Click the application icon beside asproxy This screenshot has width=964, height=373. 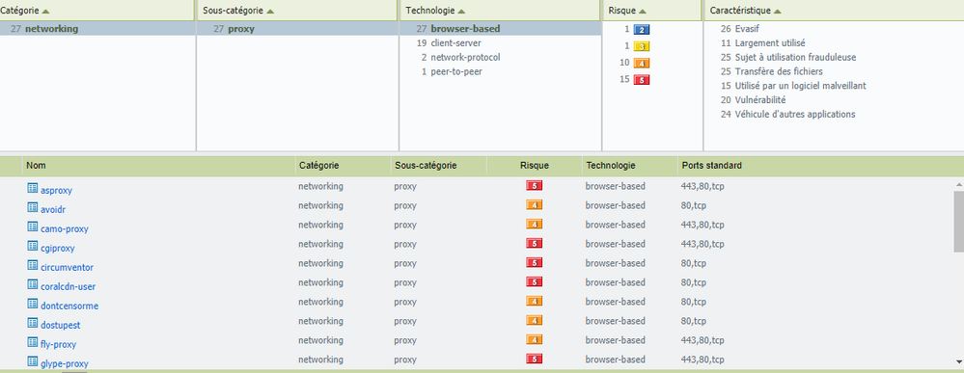click(x=33, y=188)
